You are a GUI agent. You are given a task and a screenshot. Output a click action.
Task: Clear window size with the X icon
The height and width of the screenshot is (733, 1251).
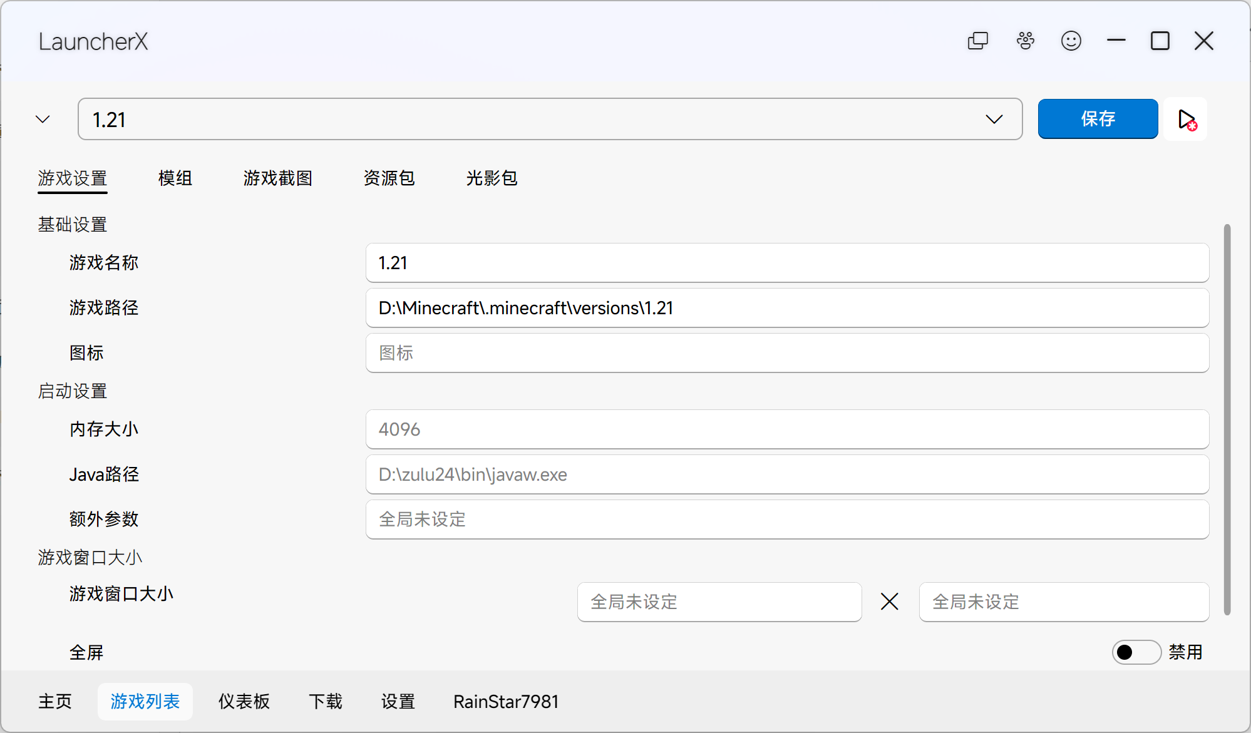[889, 602]
